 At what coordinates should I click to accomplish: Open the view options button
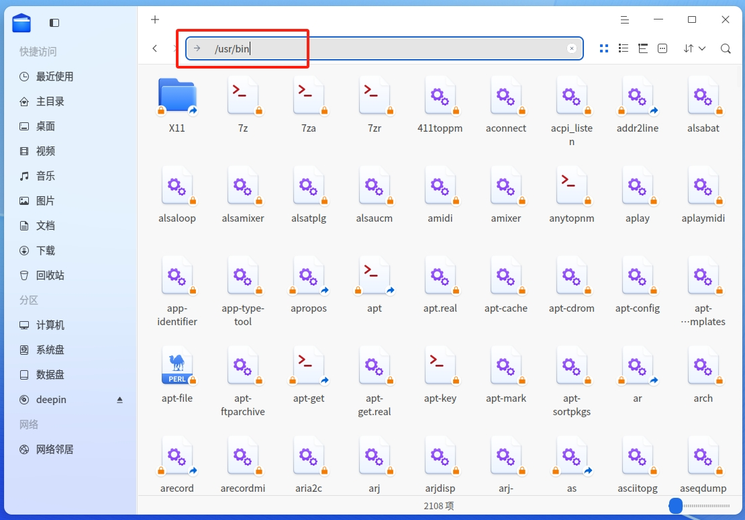662,48
